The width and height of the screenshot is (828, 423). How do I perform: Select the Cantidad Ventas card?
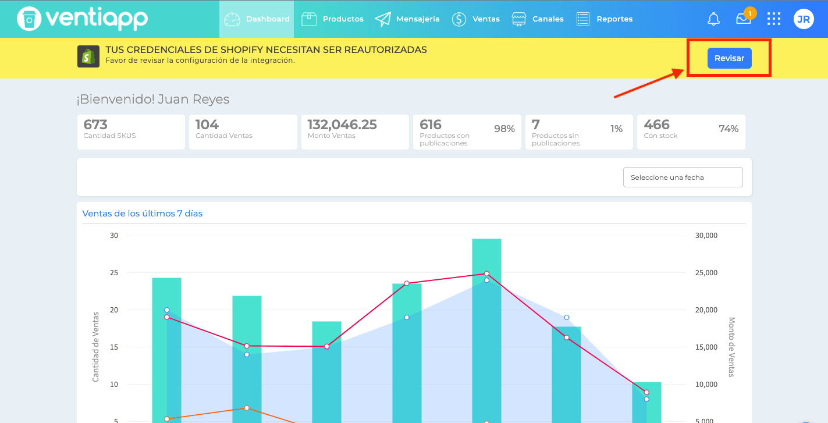[243, 132]
